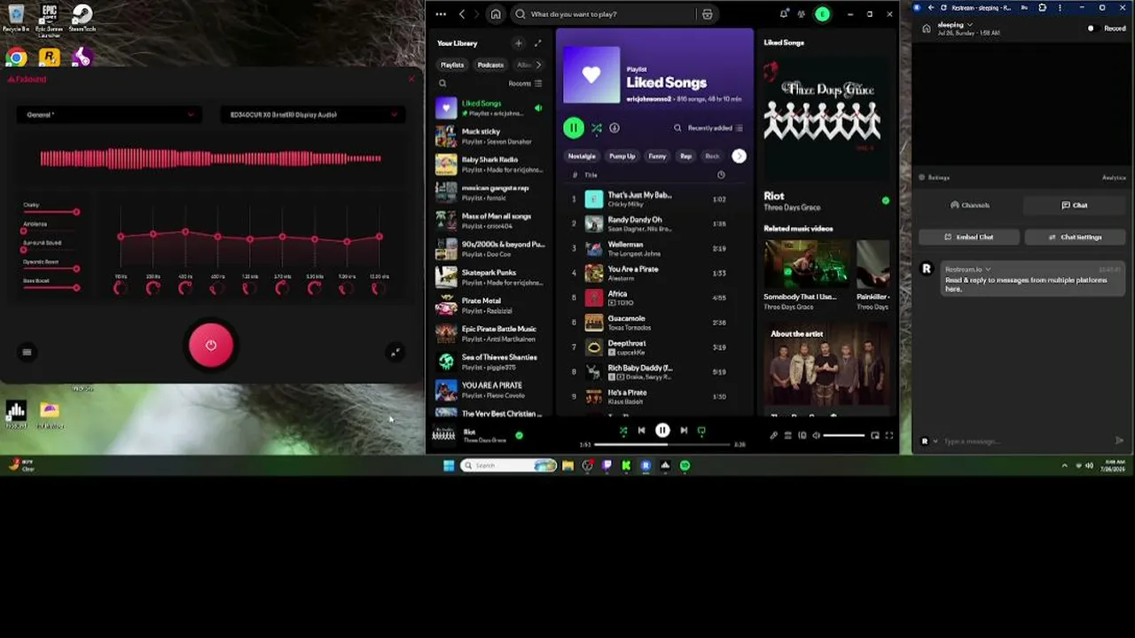Open the Recents sort dropdown in Your Library

click(525, 83)
